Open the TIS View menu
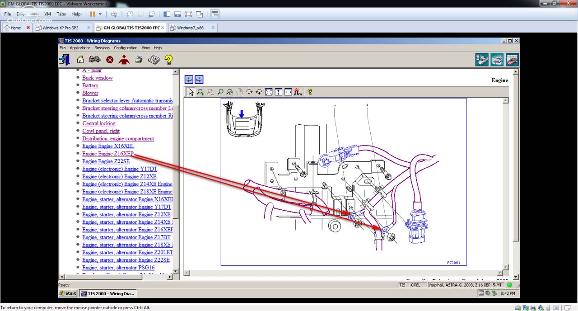578x311 pixels. (145, 47)
